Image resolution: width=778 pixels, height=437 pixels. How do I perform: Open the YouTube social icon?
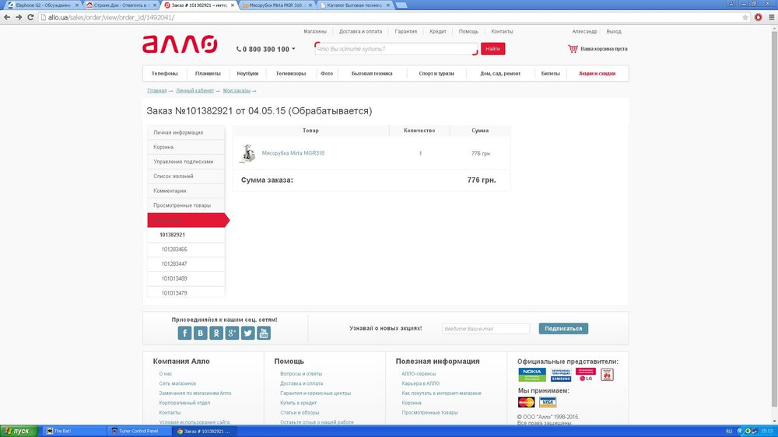pos(264,333)
